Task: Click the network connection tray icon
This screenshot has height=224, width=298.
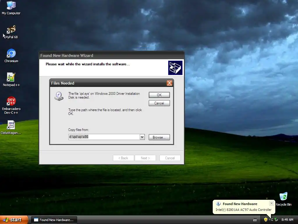Action: 271,220
